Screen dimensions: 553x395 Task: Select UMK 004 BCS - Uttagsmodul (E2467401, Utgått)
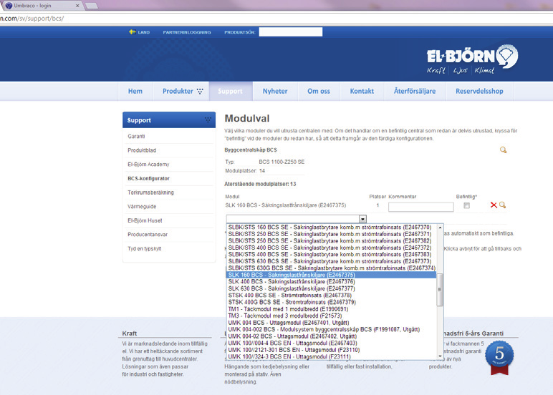[331, 323]
